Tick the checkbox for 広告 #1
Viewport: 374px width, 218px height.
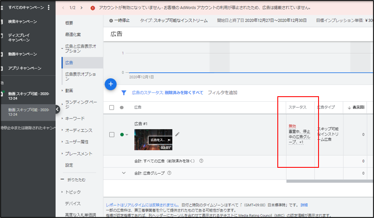[112, 135]
